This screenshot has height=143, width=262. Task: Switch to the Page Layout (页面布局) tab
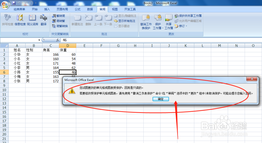tap(62, 9)
